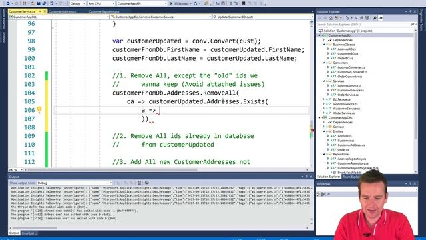Click the lightbulb quick actions icon

point(39,109)
